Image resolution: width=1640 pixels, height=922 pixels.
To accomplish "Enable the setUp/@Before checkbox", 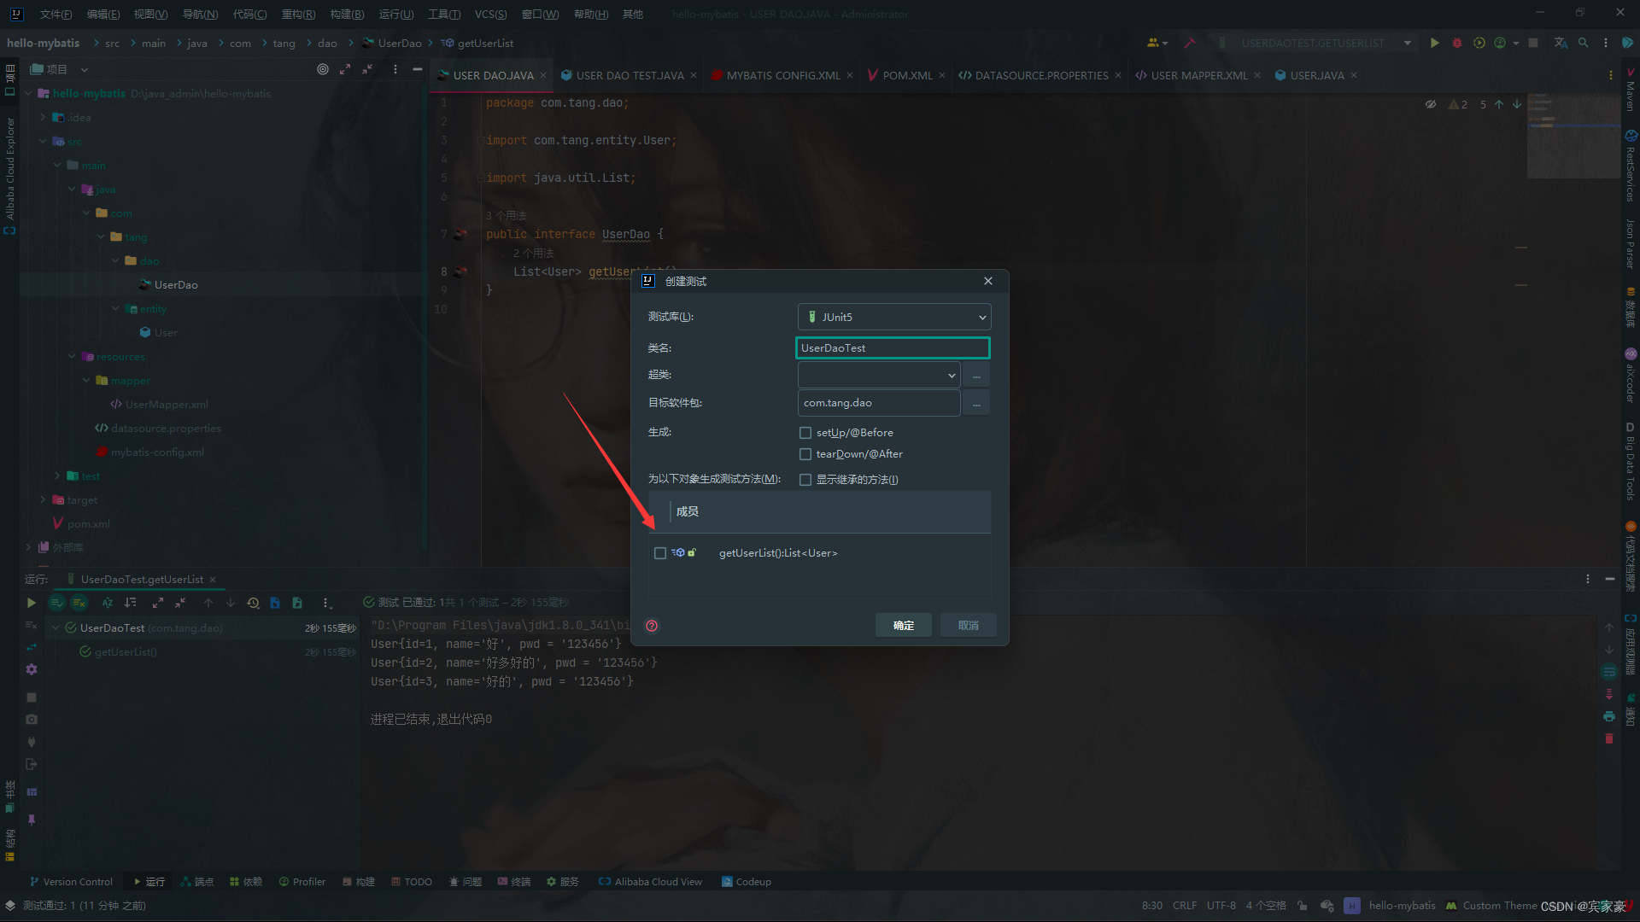I will pos(805,433).
